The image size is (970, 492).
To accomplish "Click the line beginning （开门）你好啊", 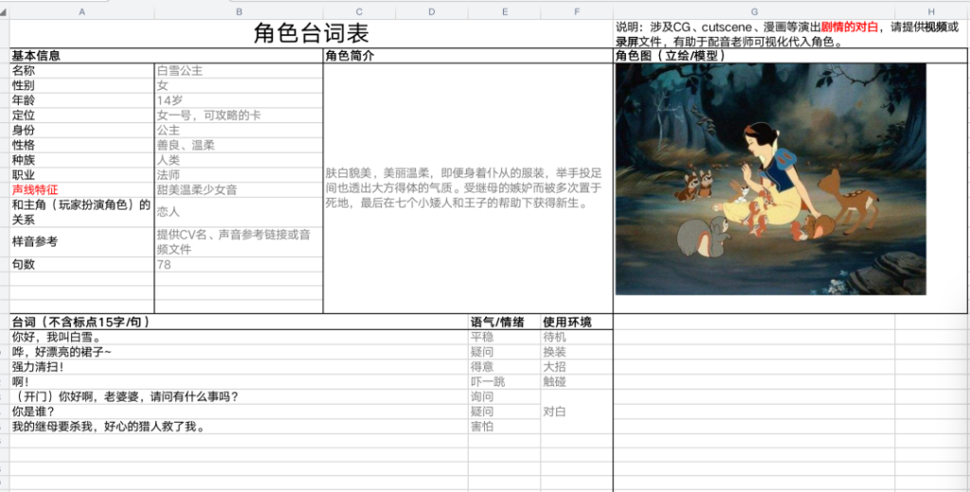I will [239, 396].
